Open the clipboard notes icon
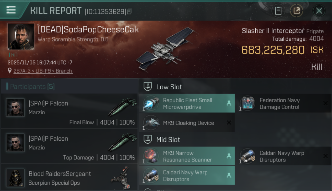The image size is (332, 191). point(278,11)
